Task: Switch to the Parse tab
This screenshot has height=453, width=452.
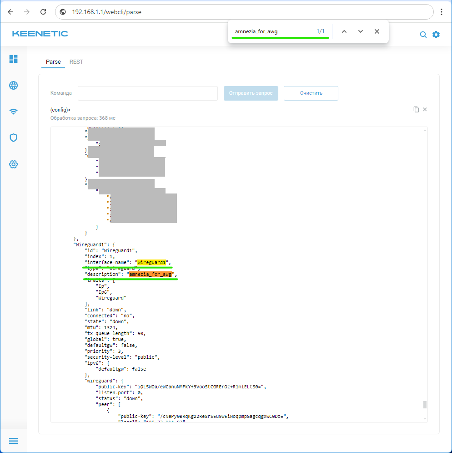Action: (x=53, y=62)
